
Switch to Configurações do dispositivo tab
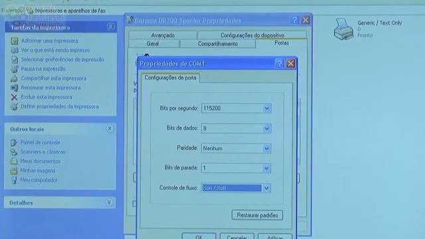point(252,35)
